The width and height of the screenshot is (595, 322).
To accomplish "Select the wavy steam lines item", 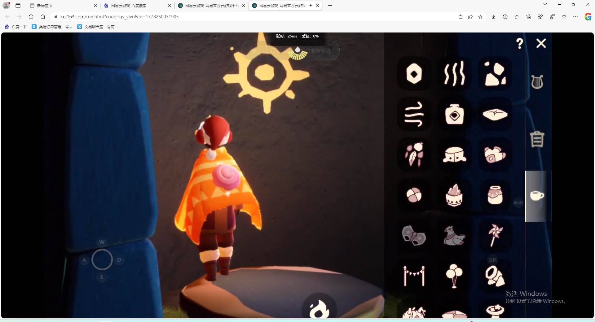I will coord(454,74).
